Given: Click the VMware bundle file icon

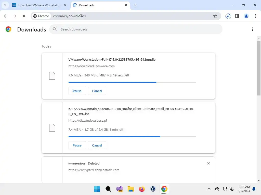Looking at the screenshot, I should pos(52,76).
